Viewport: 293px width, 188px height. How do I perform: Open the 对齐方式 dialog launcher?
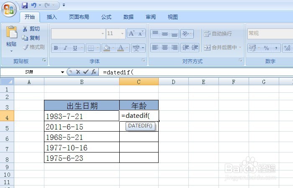[241, 60]
